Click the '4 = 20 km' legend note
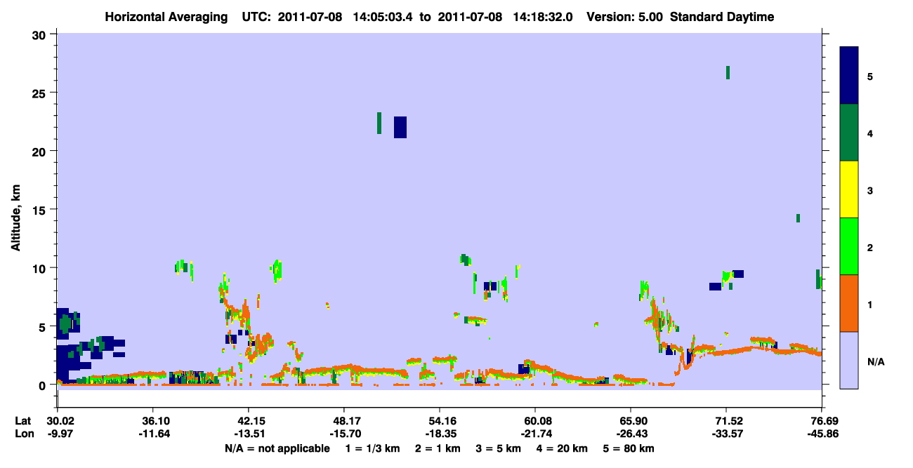Image resolution: width=913 pixels, height=468 pixels. tap(562, 448)
